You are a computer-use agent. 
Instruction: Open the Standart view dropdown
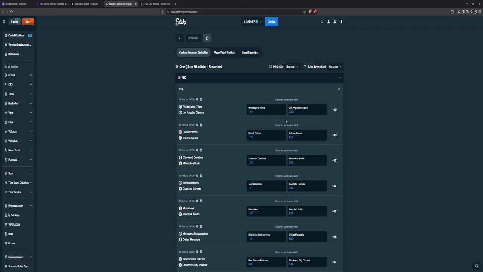tap(292, 67)
